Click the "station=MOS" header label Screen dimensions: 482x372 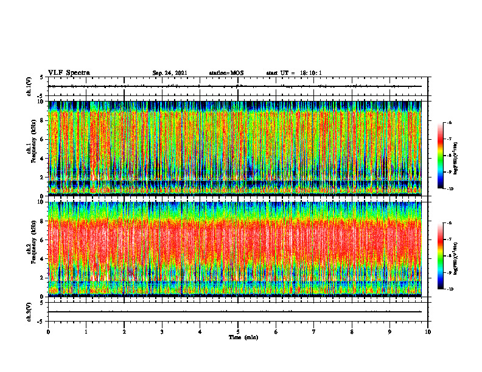226,73
